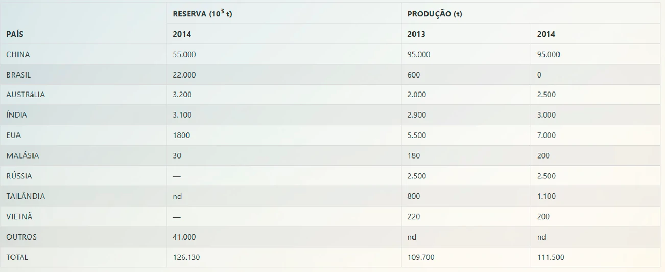Click the OUTROS reserve value 41.000
665x272 pixels.
(x=184, y=237)
